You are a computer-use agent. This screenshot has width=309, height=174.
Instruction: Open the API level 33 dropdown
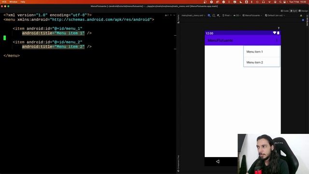tap(237, 15)
